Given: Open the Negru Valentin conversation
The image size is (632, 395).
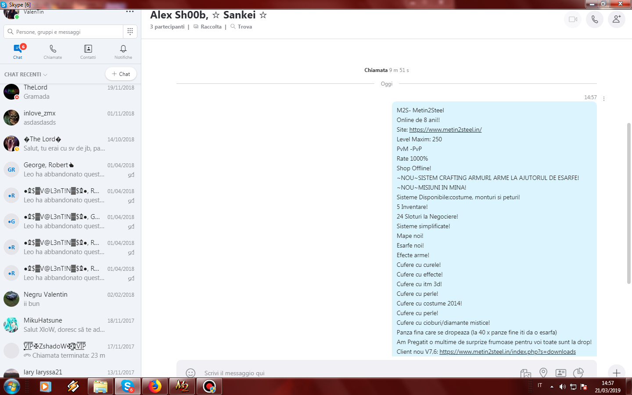Looking at the screenshot, I should (70, 299).
